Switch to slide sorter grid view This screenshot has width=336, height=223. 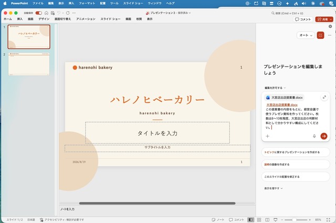tap(259, 220)
